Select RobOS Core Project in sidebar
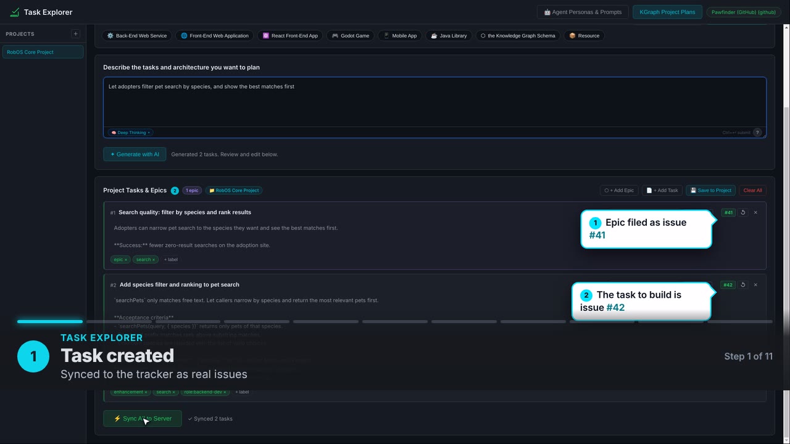 tap(43, 52)
